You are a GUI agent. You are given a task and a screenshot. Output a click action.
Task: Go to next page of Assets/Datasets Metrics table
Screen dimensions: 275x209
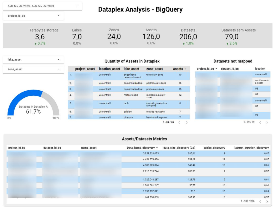coord(267,201)
